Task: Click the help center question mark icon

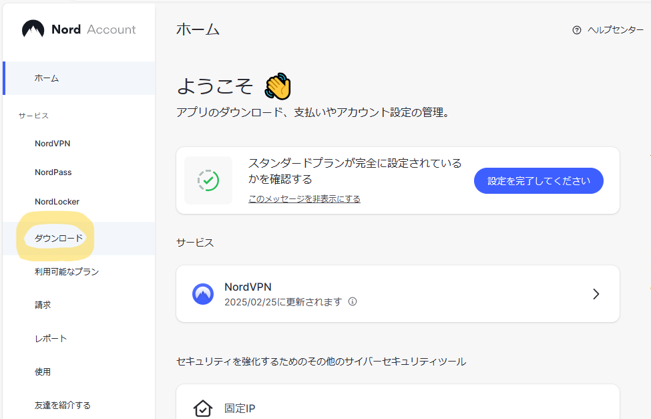Action: pos(577,30)
